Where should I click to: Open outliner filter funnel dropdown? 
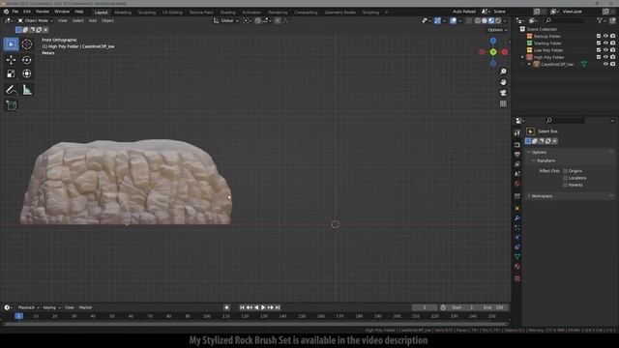602,20
